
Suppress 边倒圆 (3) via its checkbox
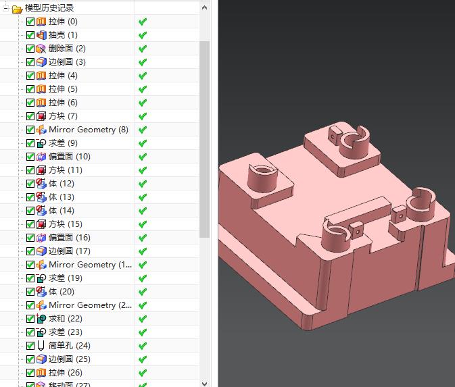[x=30, y=62]
